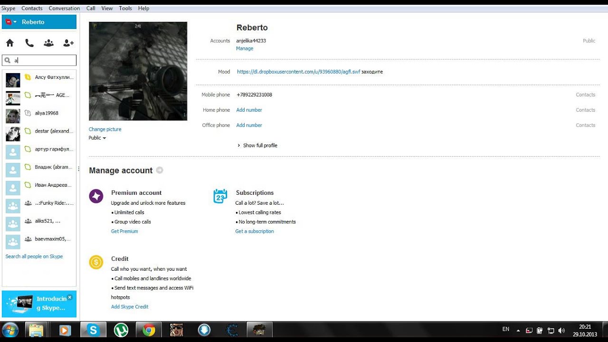Open the Contacts menu

pyautogui.click(x=32, y=8)
